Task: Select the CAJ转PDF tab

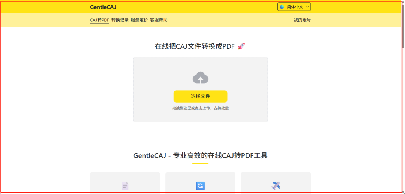Action: click(x=99, y=20)
